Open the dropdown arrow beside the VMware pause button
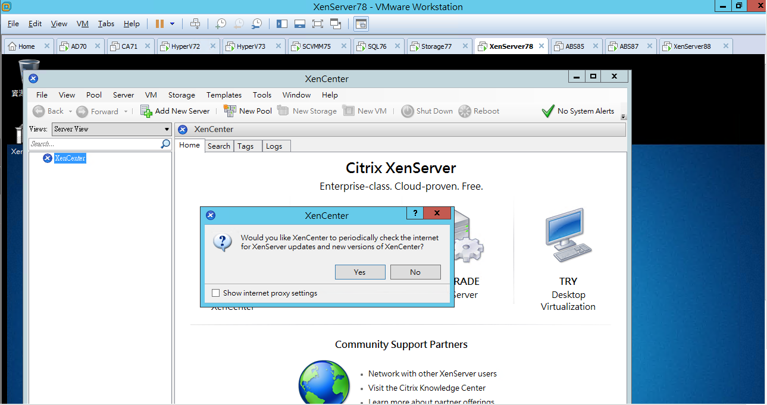The width and height of the screenshot is (767, 405). 173,24
